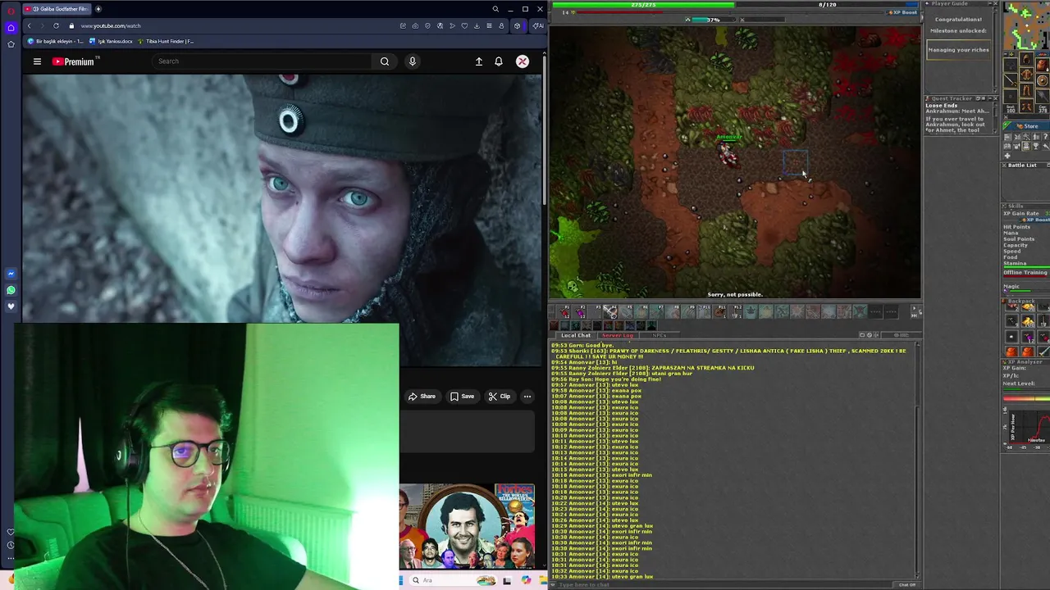Select the Galiba Godfather Film browser tab
This screenshot has width=1050, height=590.
tap(56, 9)
